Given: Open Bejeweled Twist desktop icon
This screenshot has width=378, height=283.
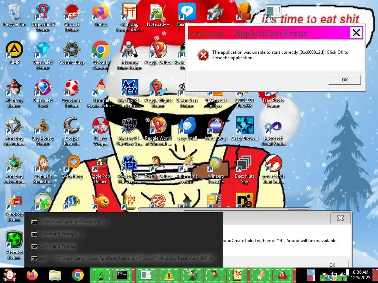Looking at the screenshot, I should pyautogui.click(x=43, y=94).
